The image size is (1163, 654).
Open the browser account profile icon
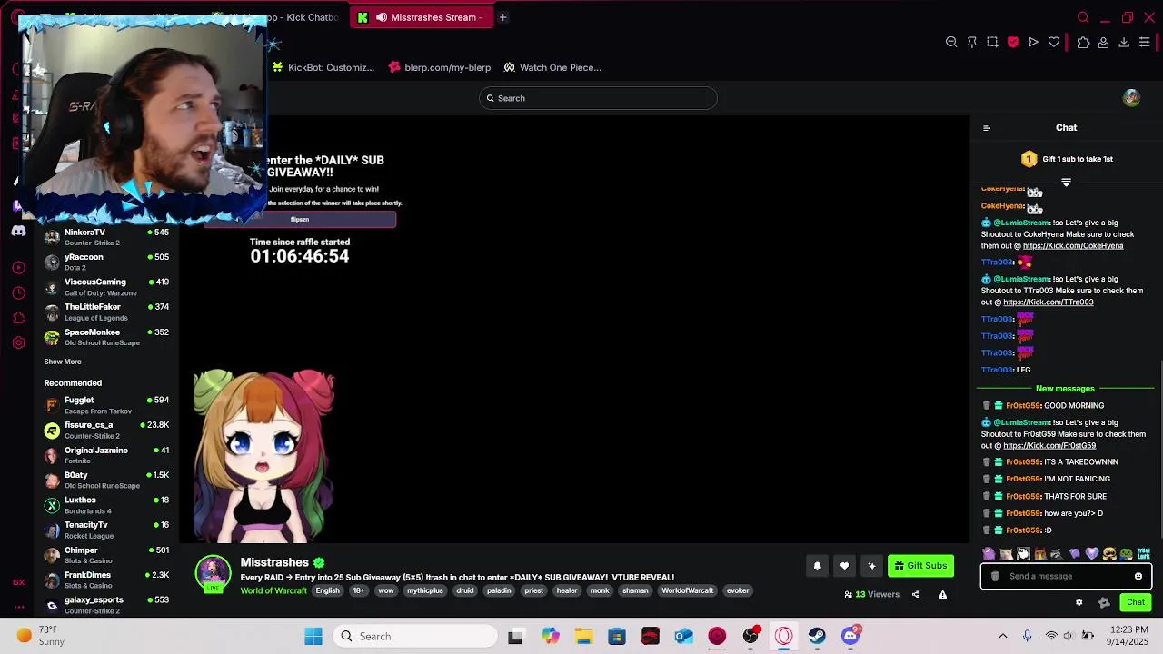click(x=1103, y=42)
